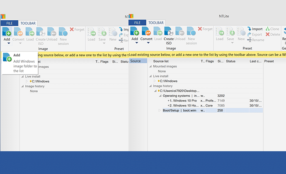
Task: Open Add dropdown arrow in left window
Action: click(x=9, y=43)
